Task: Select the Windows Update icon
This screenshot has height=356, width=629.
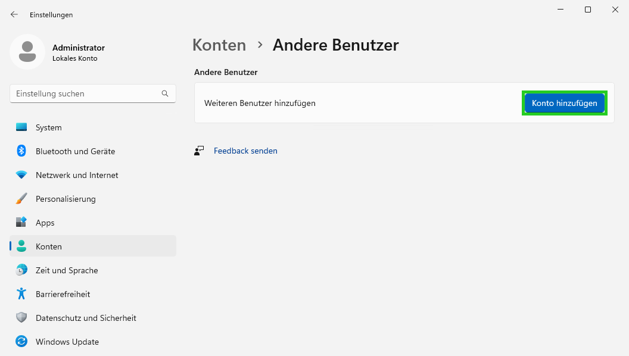Action: click(22, 341)
